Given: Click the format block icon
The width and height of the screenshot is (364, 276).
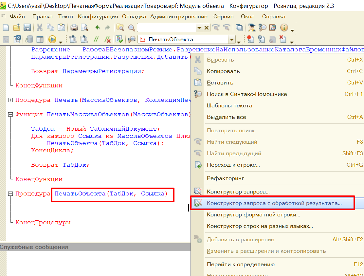Looking at the screenshot, I should 73,40.
